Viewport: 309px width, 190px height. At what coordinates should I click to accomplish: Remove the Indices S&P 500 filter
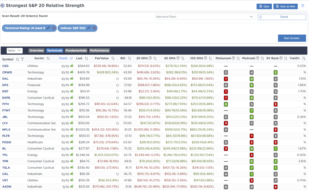(94, 28)
